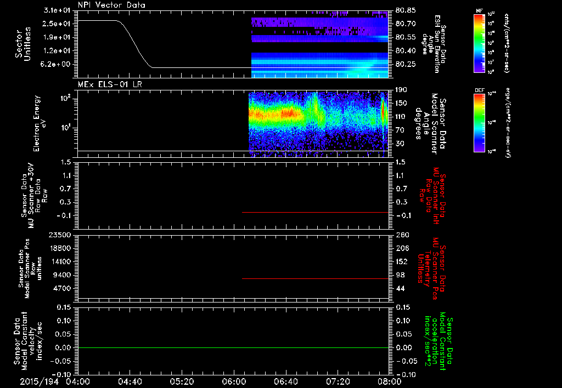Click the descending white curve in NPI panel
The image size is (562, 388).
click(134, 44)
